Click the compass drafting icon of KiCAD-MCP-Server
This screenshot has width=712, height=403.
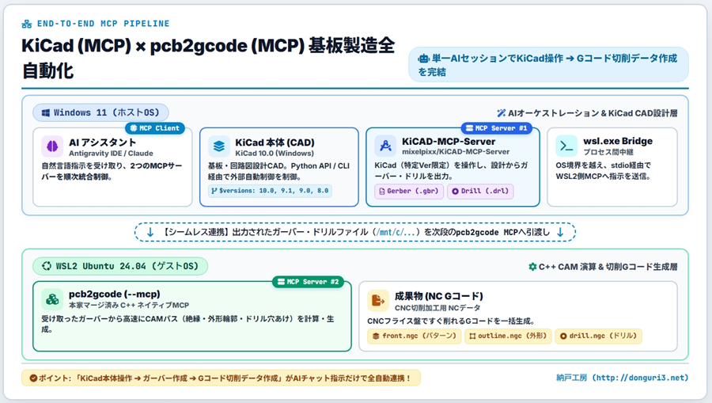pyautogui.click(x=385, y=146)
